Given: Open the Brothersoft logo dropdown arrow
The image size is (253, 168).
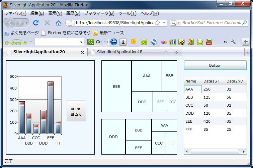Looking at the screenshot, I should point(31,42).
